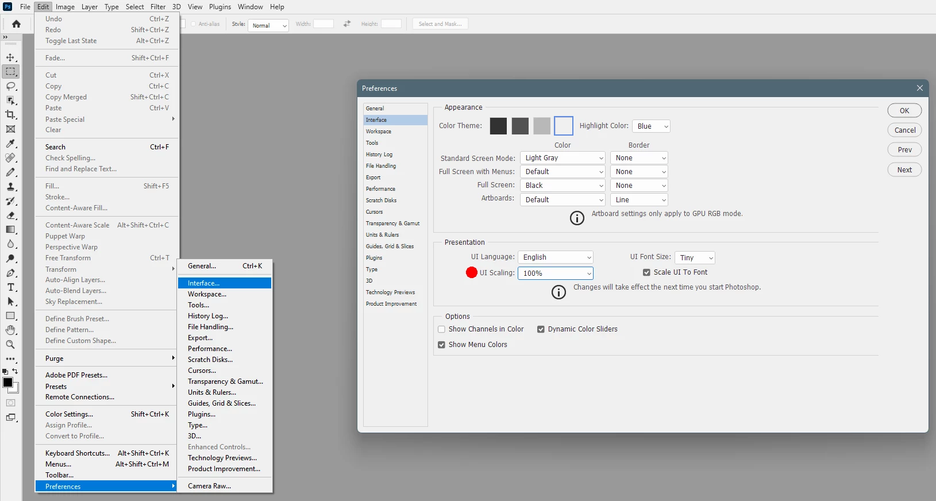Open the Edit Toolbar three-dots icon
The image size is (936, 501).
click(x=10, y=359)
